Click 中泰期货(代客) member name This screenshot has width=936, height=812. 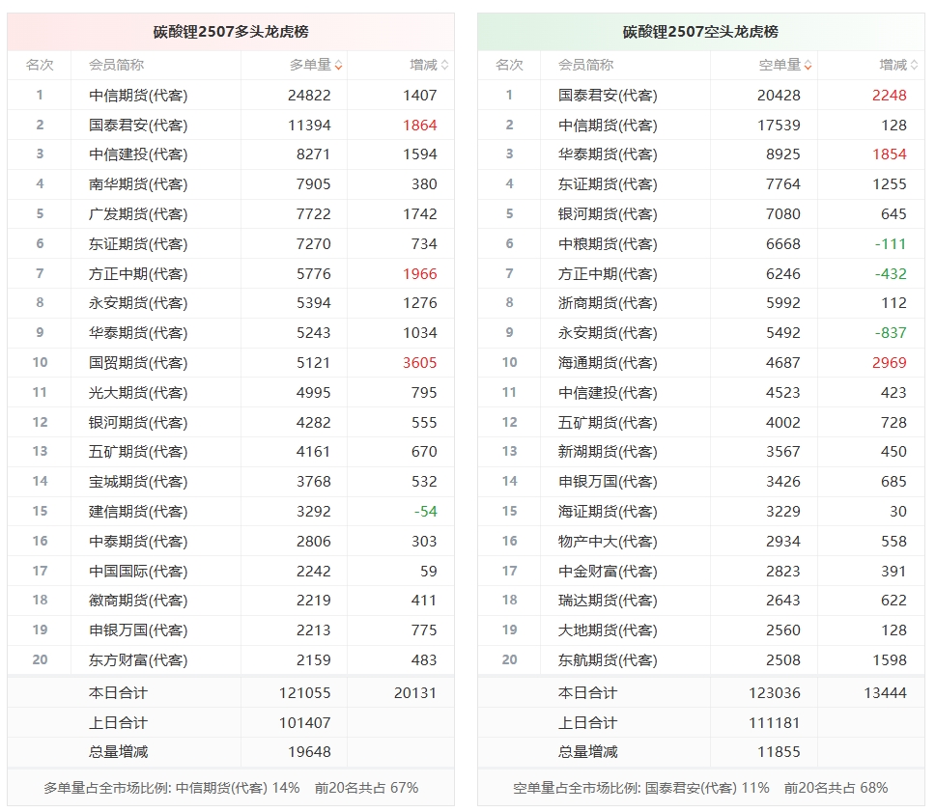pos(138,541)
